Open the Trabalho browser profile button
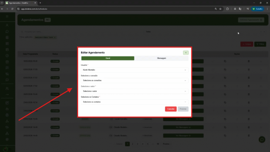Viewport: 270px width, 152px height. point(257,9)
